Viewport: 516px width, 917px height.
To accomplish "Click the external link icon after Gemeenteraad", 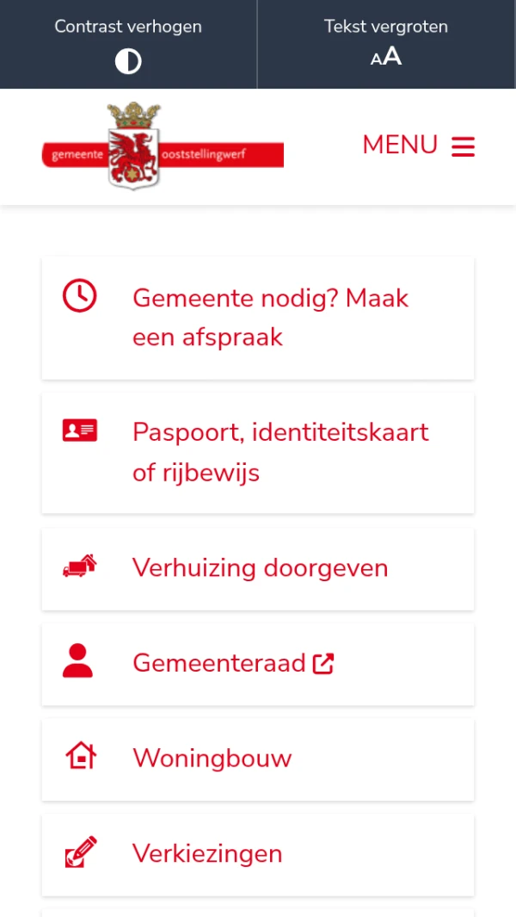I will pos(323,663).
